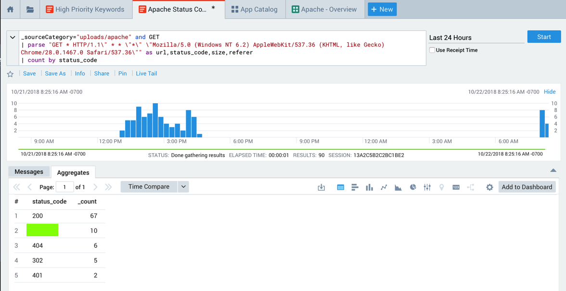Choose the area chart icon
Viewport: 566px width, 291px height.
click(398, 187)
